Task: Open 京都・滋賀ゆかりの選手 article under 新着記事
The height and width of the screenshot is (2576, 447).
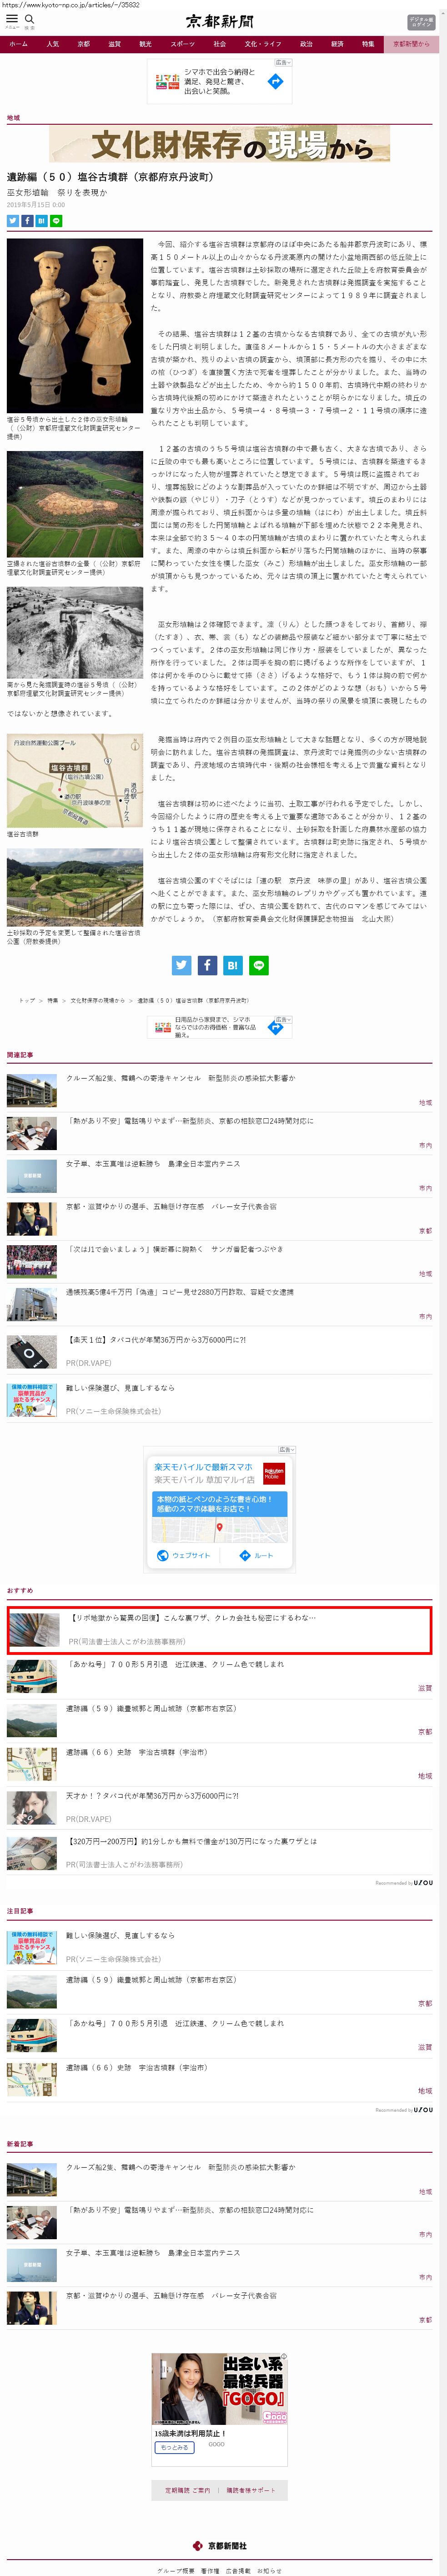Action: tap(171, 2296)
